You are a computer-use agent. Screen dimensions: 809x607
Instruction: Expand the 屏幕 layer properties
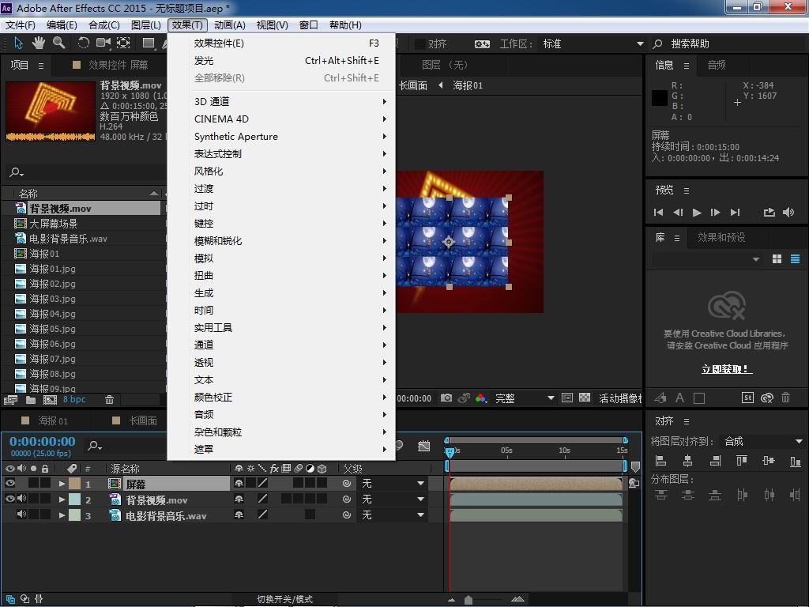(x=62, y=484)
